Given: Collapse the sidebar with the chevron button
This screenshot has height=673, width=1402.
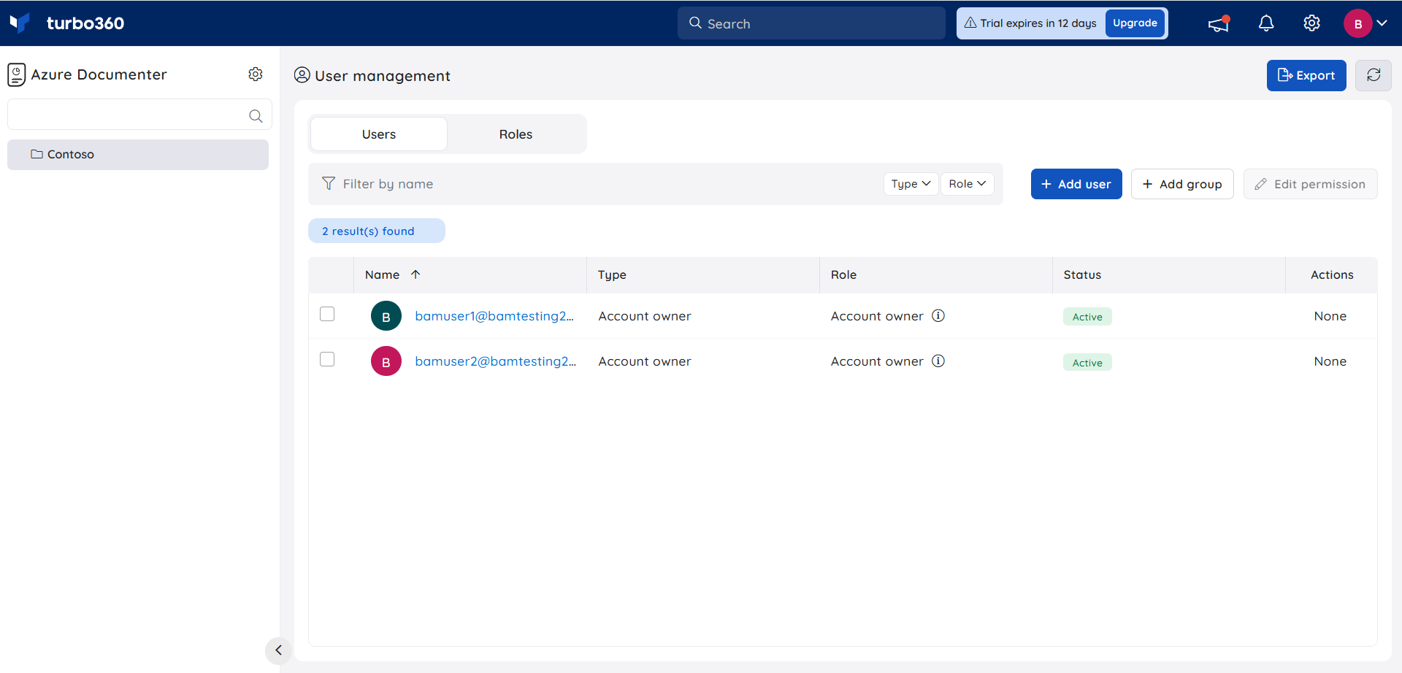Looking at the screenshot, I should pos(278,650).
